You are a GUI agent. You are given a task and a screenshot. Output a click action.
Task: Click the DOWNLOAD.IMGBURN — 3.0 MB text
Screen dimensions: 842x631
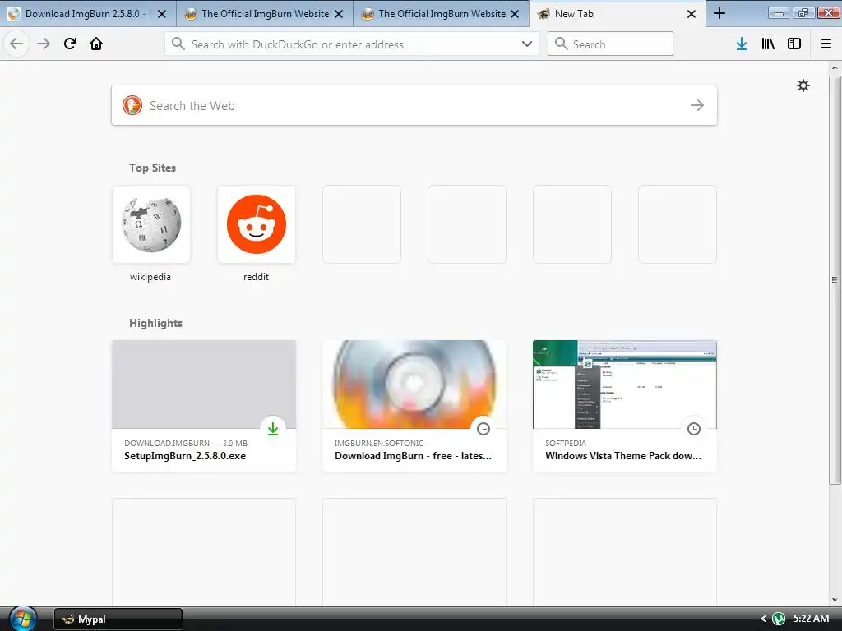click(186, 443)
